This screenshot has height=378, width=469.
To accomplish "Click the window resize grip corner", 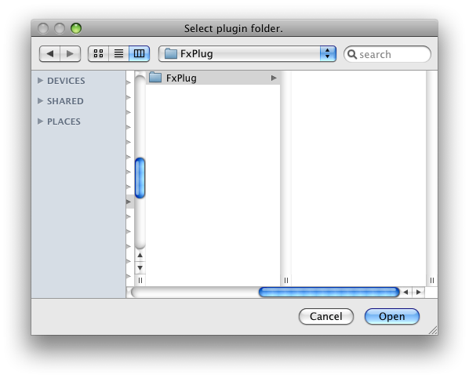I will [x=433, y=330].
